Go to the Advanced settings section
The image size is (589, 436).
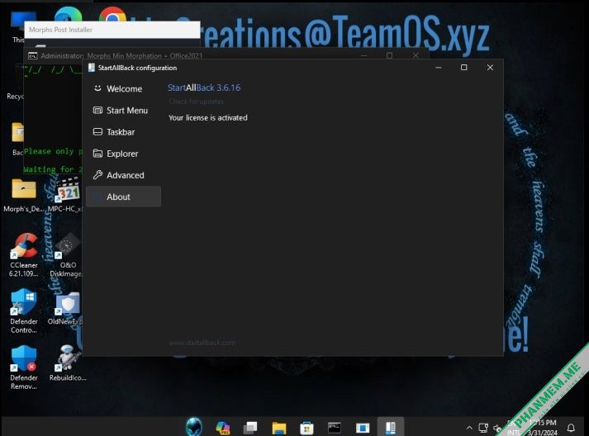(124, 175)
